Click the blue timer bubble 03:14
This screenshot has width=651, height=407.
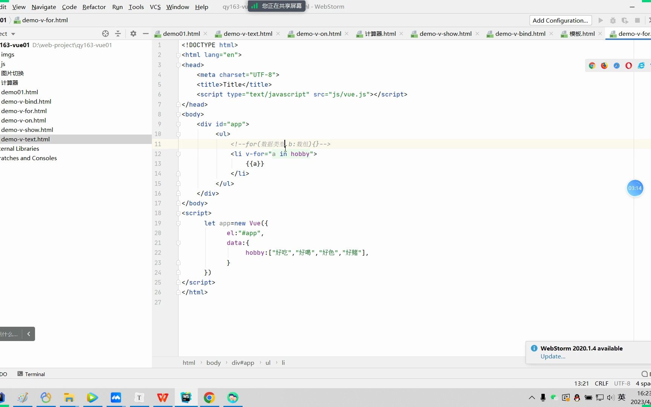pos(635,188)
